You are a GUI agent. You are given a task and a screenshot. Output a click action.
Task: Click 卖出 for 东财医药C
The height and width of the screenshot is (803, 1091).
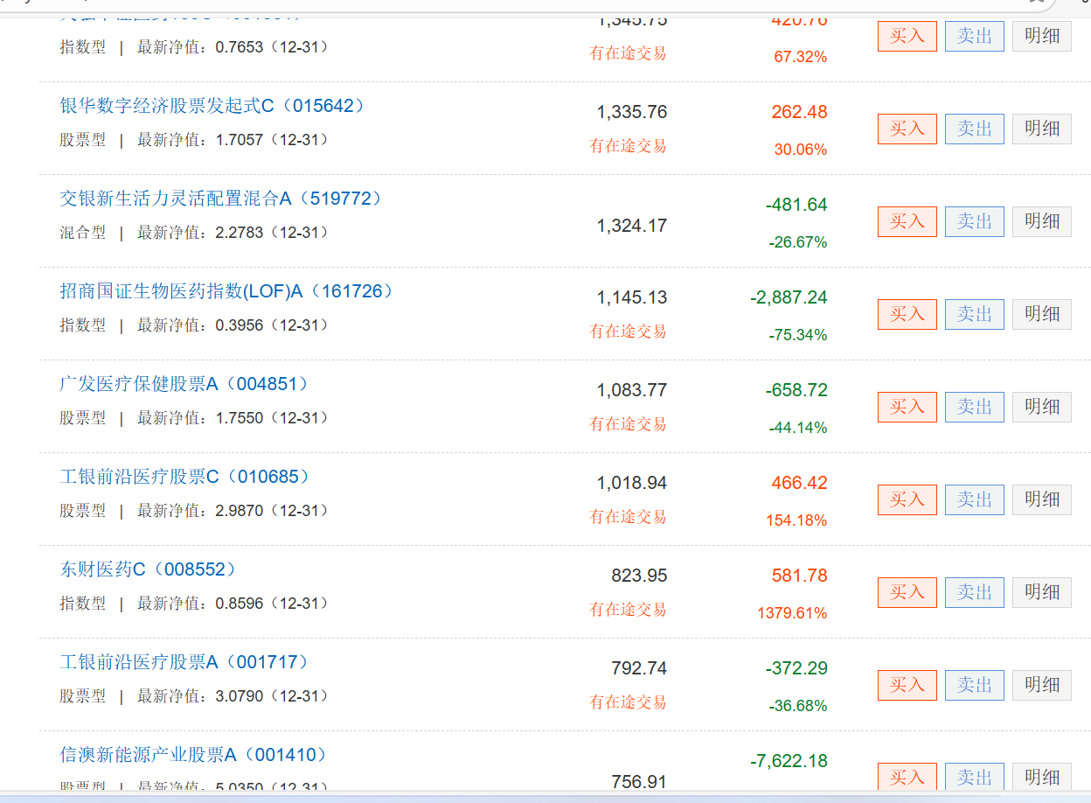[x=975, y=592]
